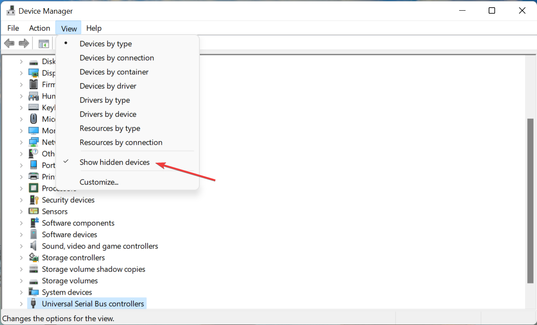Click the vertical scrollbar thumb
The width and height of the screenshot is (537, 325).
click(x=531, y=201)
